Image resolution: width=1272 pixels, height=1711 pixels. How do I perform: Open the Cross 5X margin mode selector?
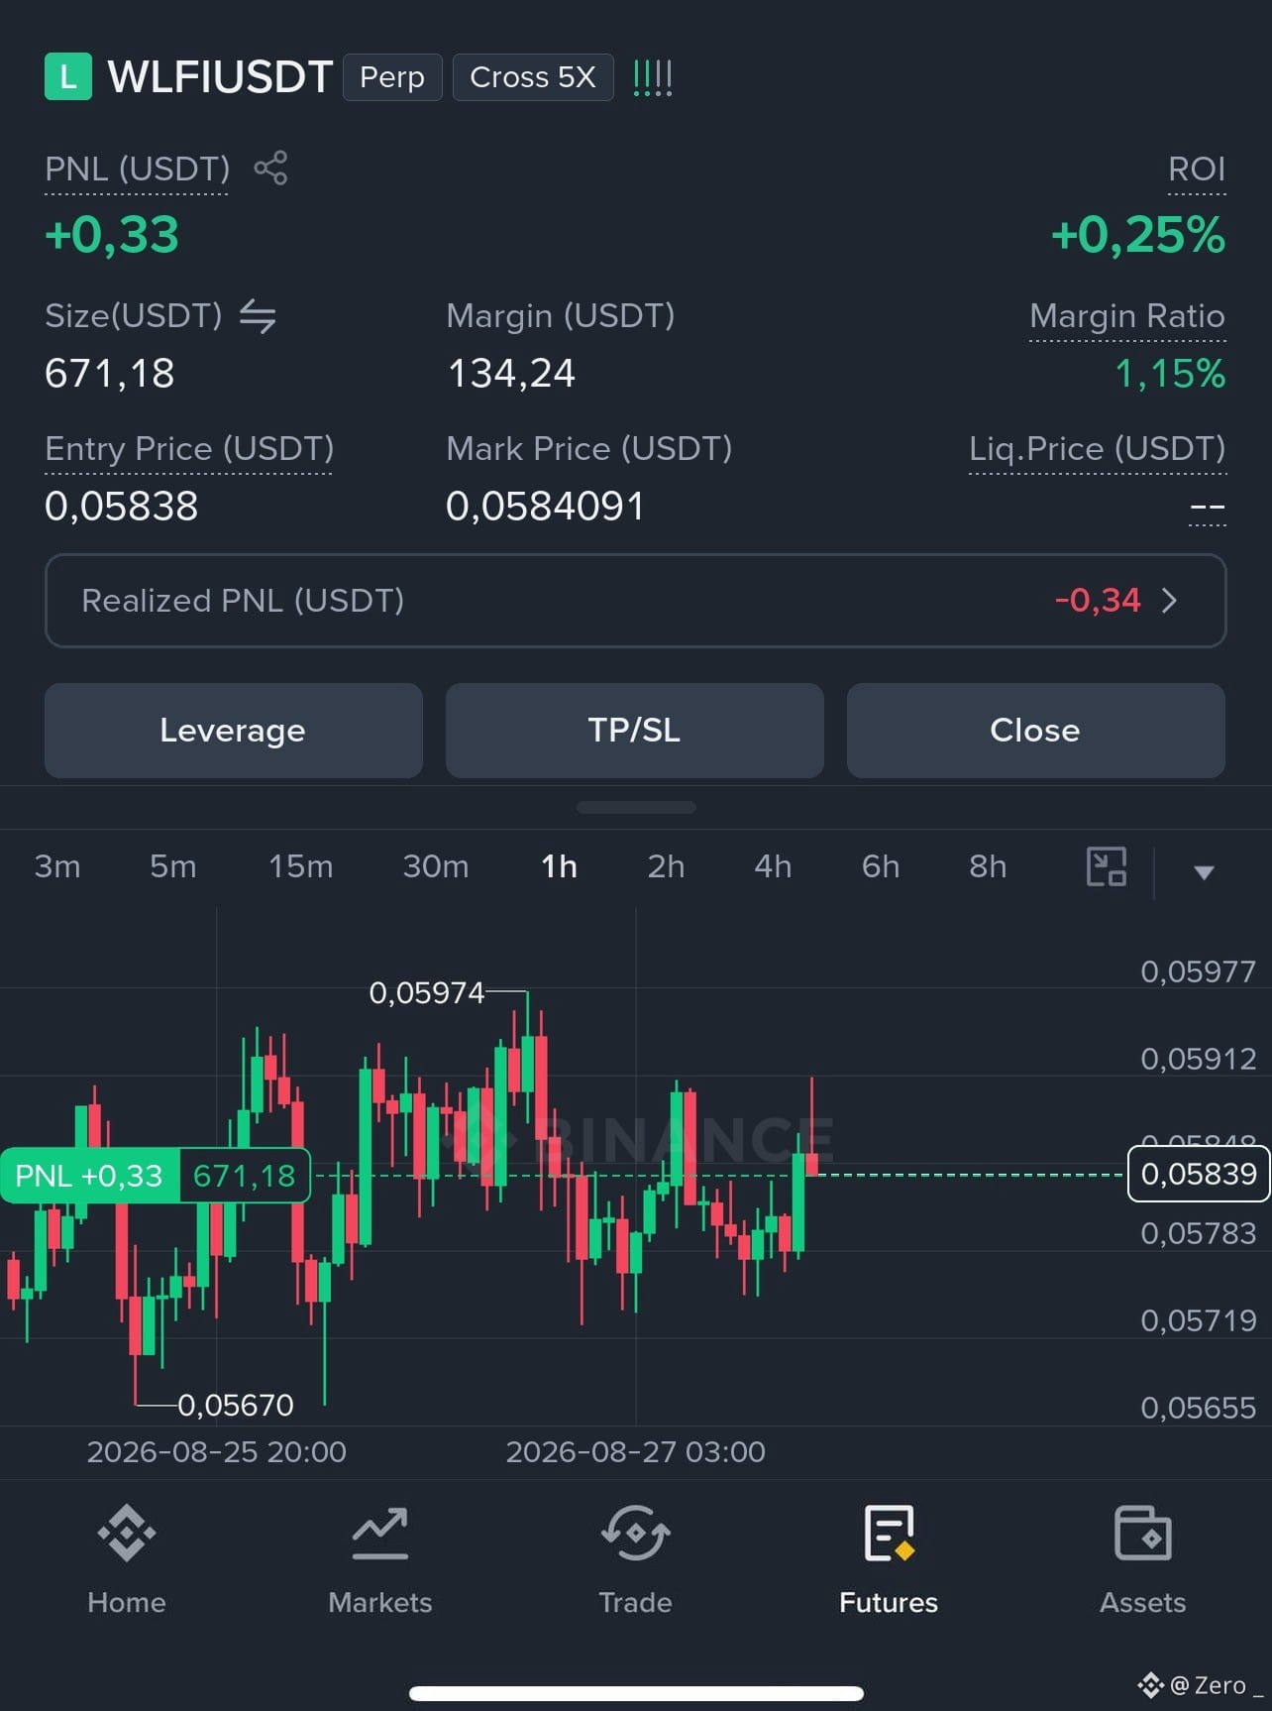click(x=533, y=77)
